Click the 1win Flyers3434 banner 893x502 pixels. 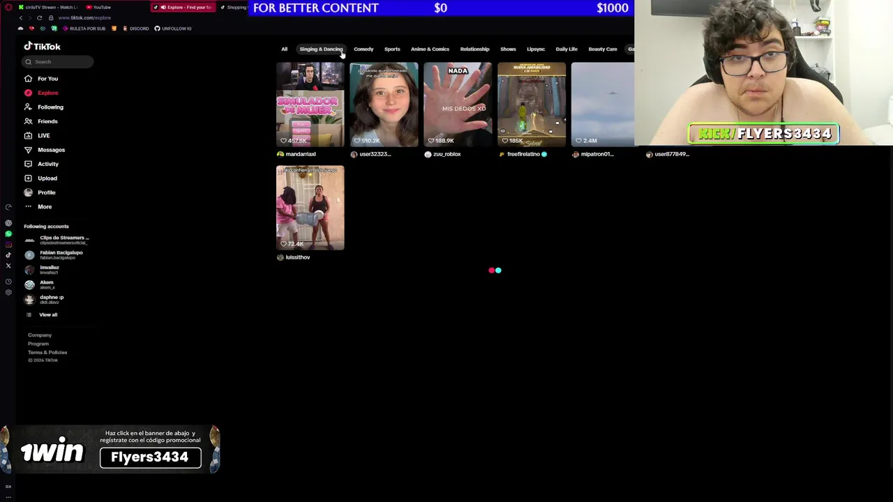110,449
